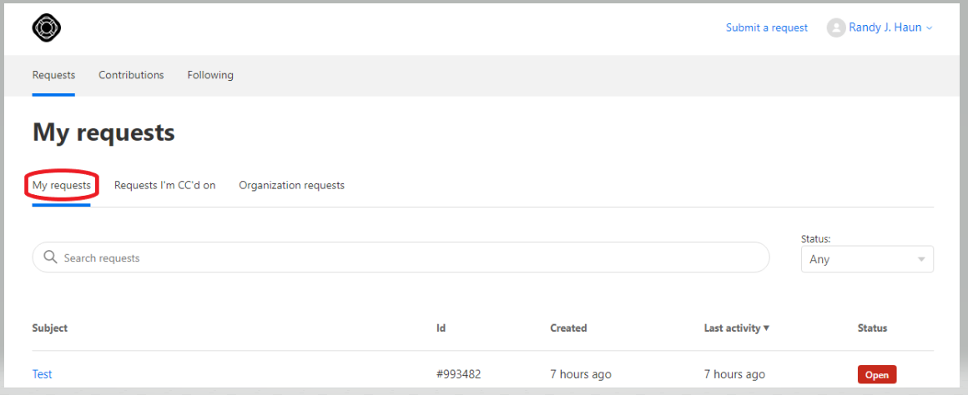Click the Submit a request link
The image size is (968, 395).
(x=767, y=27)
